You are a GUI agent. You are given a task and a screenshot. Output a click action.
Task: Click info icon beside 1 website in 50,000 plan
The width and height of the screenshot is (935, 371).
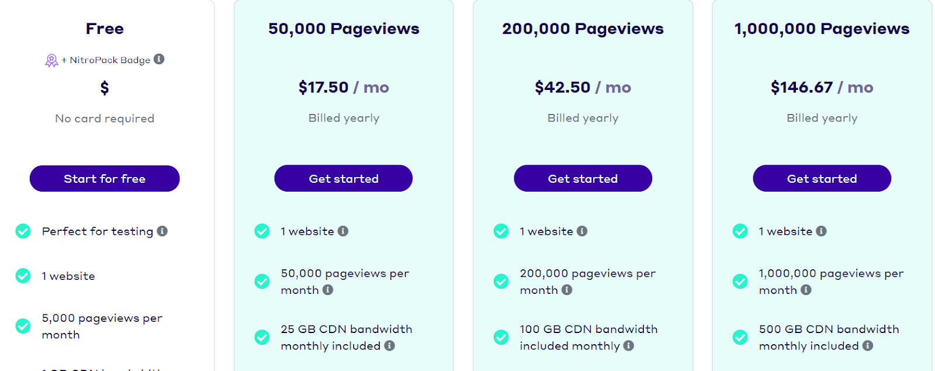[x=343, y=231]
